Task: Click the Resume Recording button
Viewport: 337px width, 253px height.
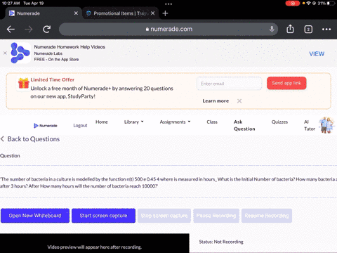Action: [x=267, y=216]
